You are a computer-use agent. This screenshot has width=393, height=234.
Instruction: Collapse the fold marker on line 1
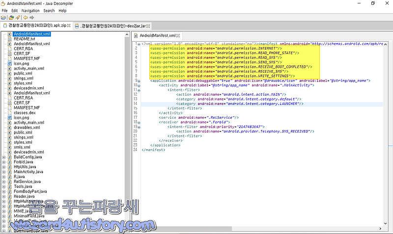pyautogui.click(x=139, y=44)
